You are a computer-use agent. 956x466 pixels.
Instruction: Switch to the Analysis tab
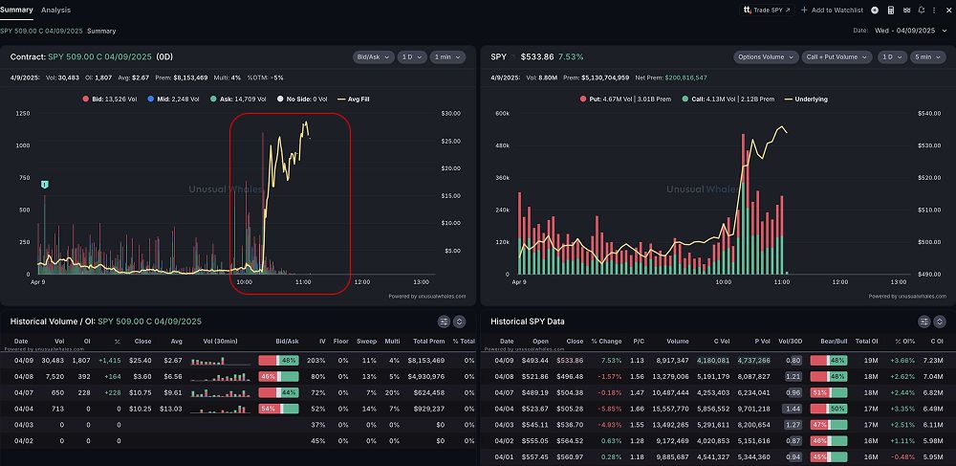[x=55, y=10]
